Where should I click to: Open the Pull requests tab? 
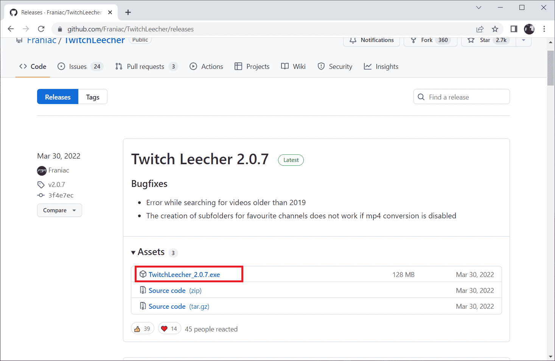point(145,67)
